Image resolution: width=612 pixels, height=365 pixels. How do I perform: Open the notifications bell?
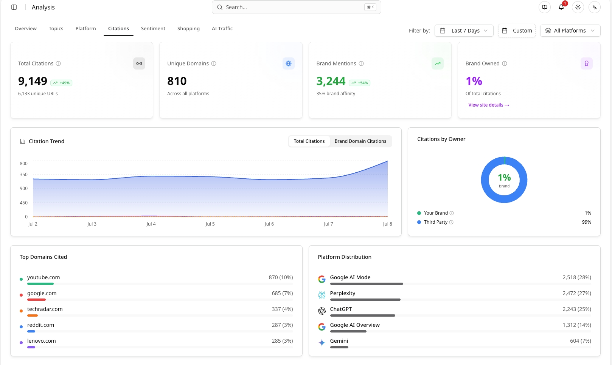561,7
